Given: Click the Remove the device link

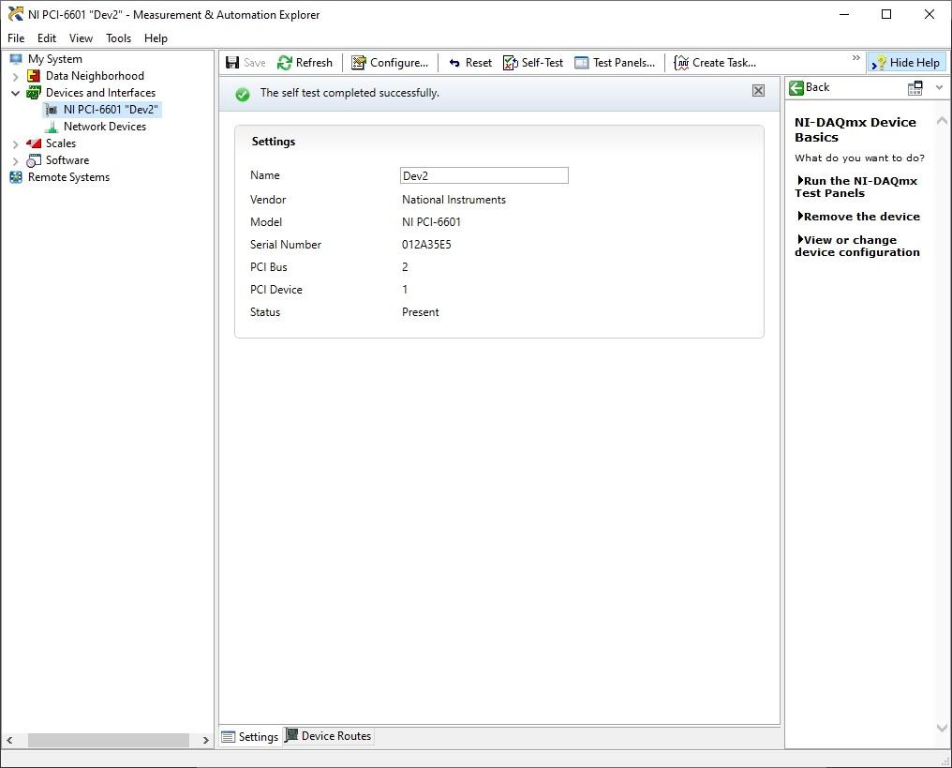Looking at the screenshot, I should coord(861,217).
